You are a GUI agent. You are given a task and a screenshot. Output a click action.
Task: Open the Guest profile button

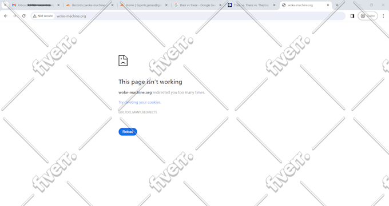(368, 16)
